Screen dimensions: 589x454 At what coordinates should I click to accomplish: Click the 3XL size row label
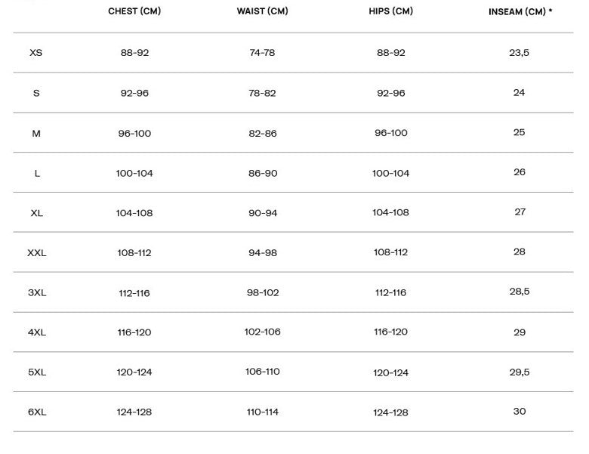pos(36,292)
